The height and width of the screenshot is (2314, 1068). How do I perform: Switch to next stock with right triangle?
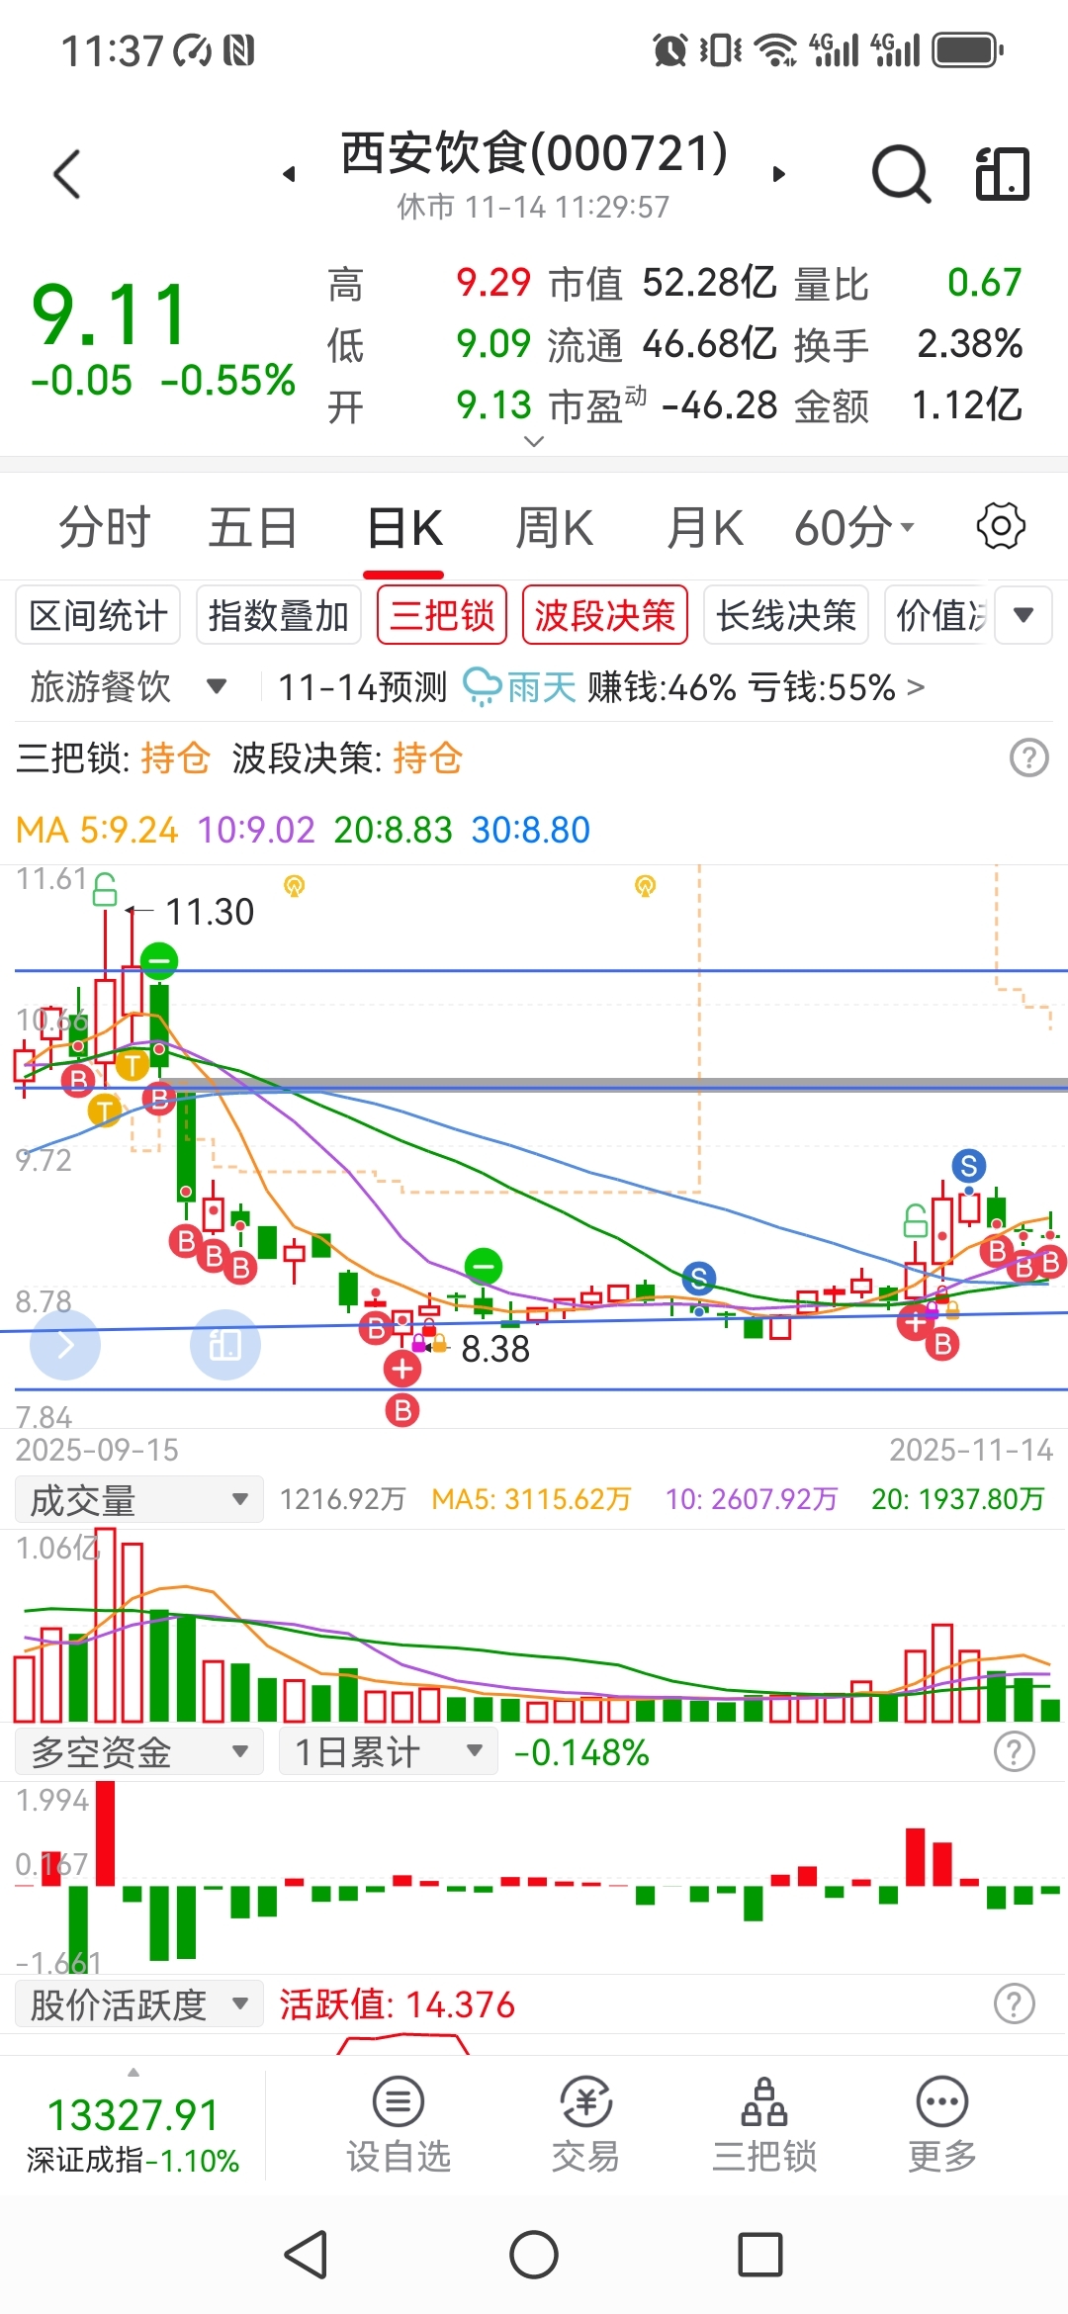click(779, 174)
